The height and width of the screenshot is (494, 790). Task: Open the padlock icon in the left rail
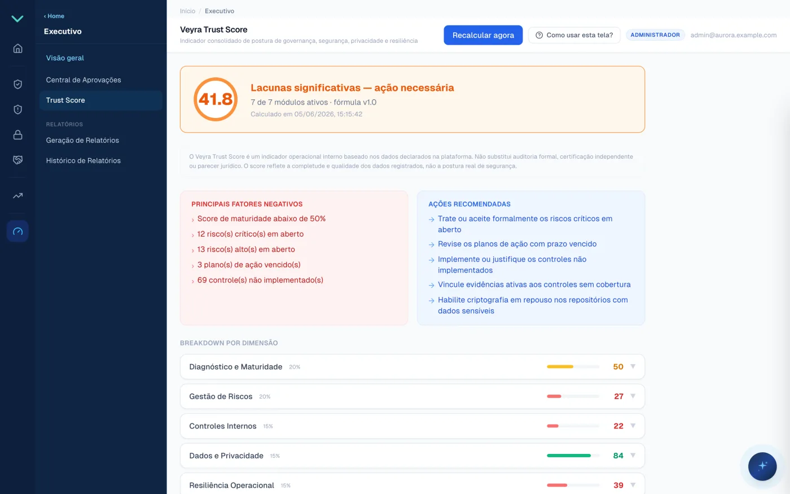pyautogui.click(x=17, y=135)
